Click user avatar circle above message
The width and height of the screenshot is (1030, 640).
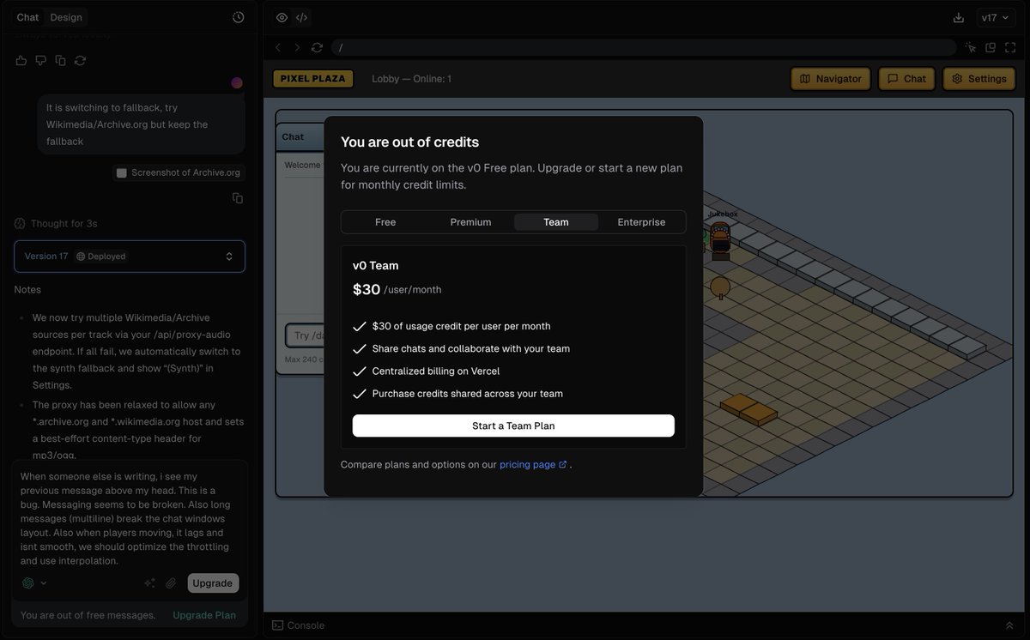point(237,82)
